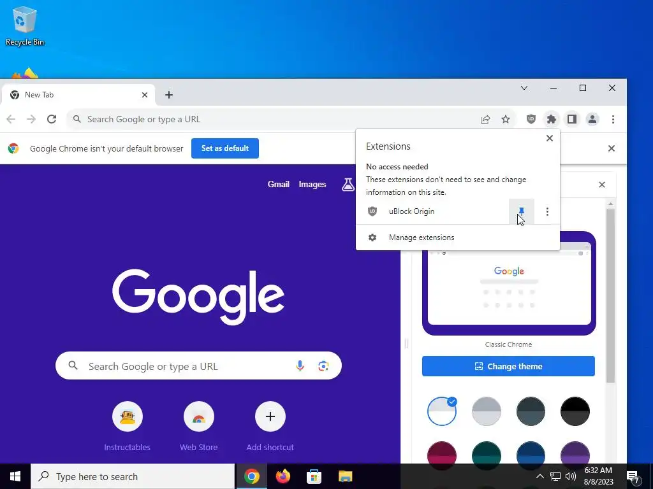Open more actions for uBlock Origin

point(547,211)
